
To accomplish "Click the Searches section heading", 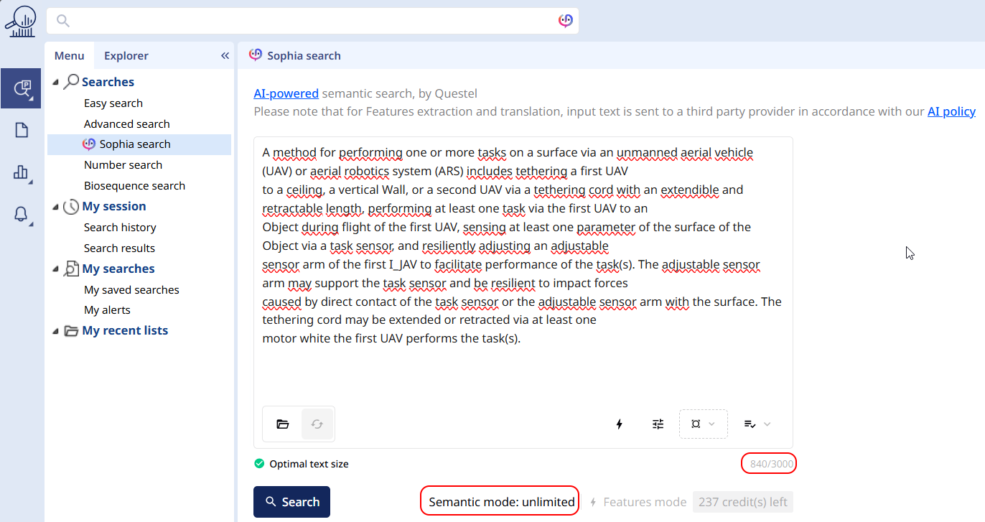I will 108,82.
